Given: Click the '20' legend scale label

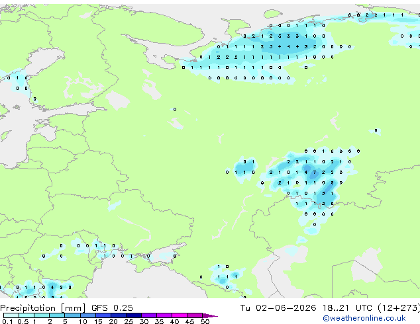Looking at the screenshot, I should pyautogui.click(x=113, y=321).
